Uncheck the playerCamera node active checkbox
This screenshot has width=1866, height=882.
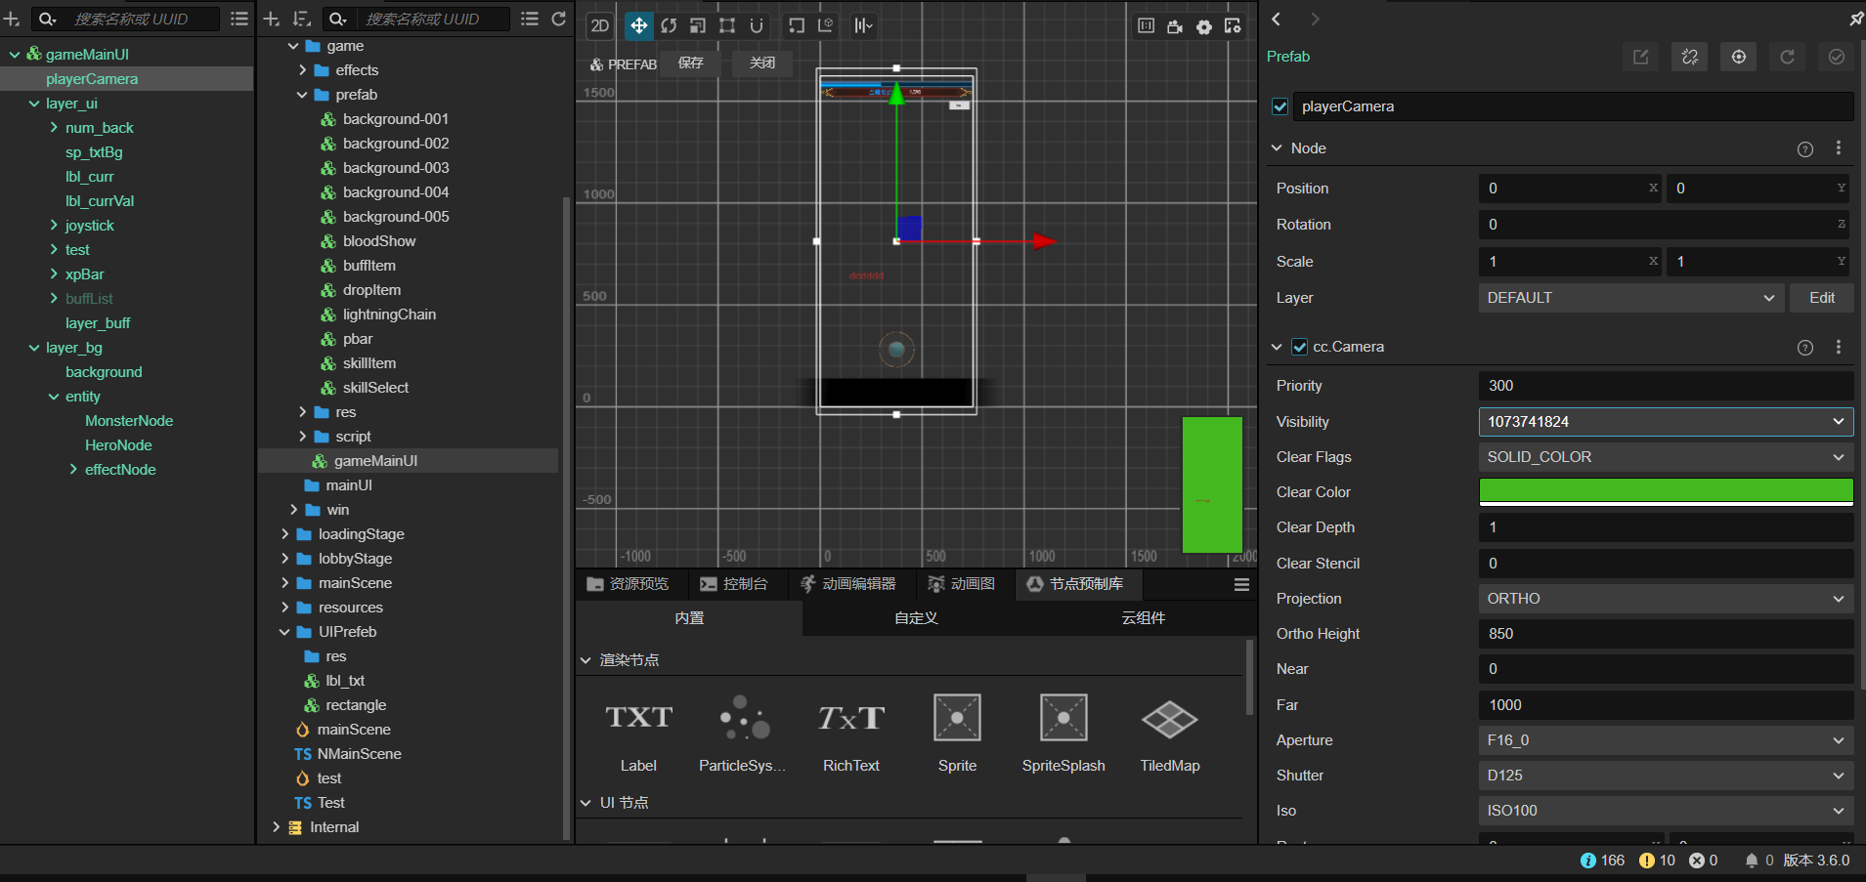(1280, 106)
